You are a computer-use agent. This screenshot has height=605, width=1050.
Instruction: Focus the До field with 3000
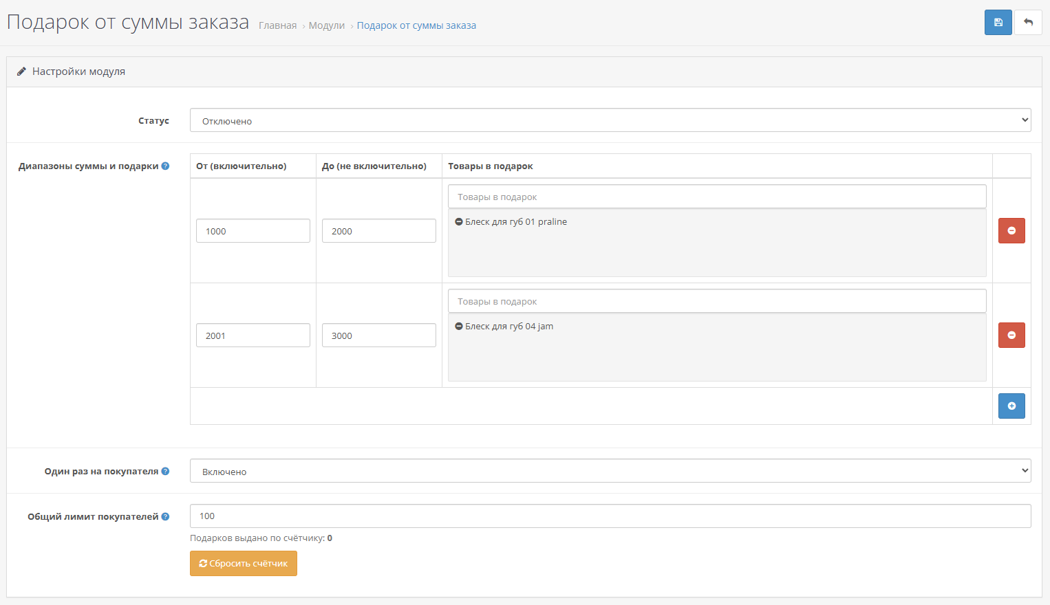379,335
